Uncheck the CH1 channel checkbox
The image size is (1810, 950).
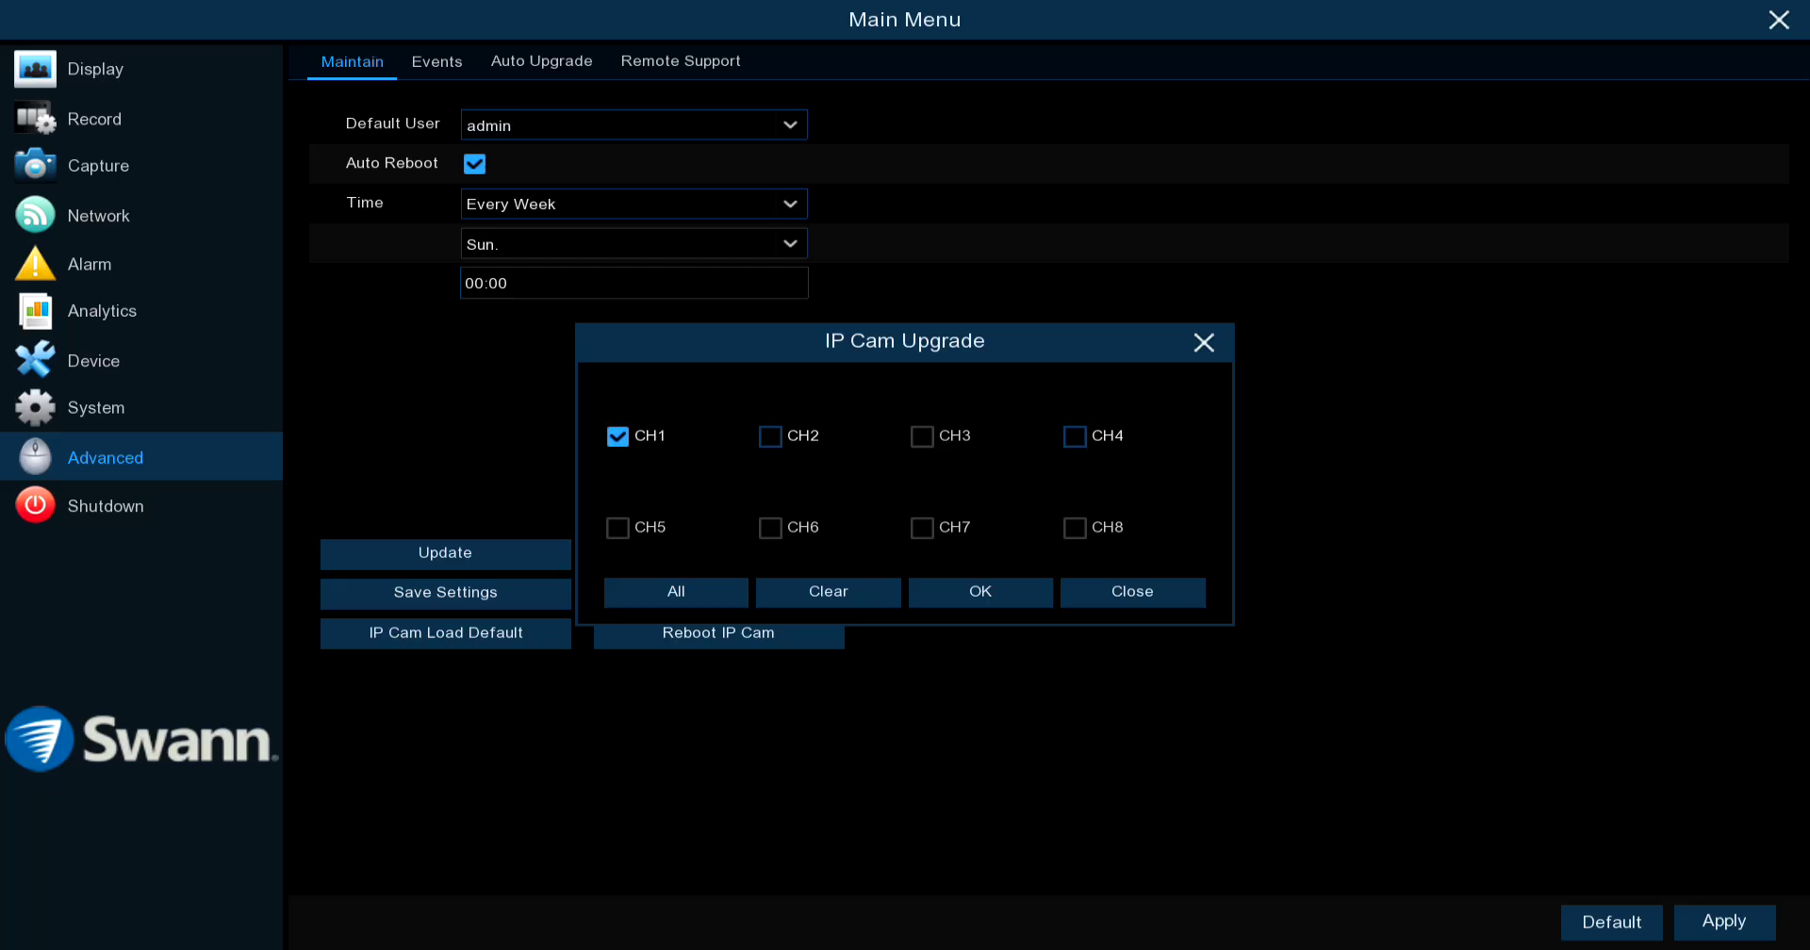[x=617, y=436]
